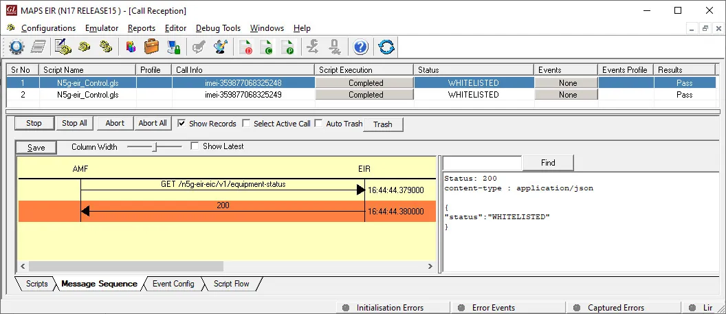Click the message sequence horizontal scrollbar thumb
The width and height of the screenshot is (726, 314).
126,267
